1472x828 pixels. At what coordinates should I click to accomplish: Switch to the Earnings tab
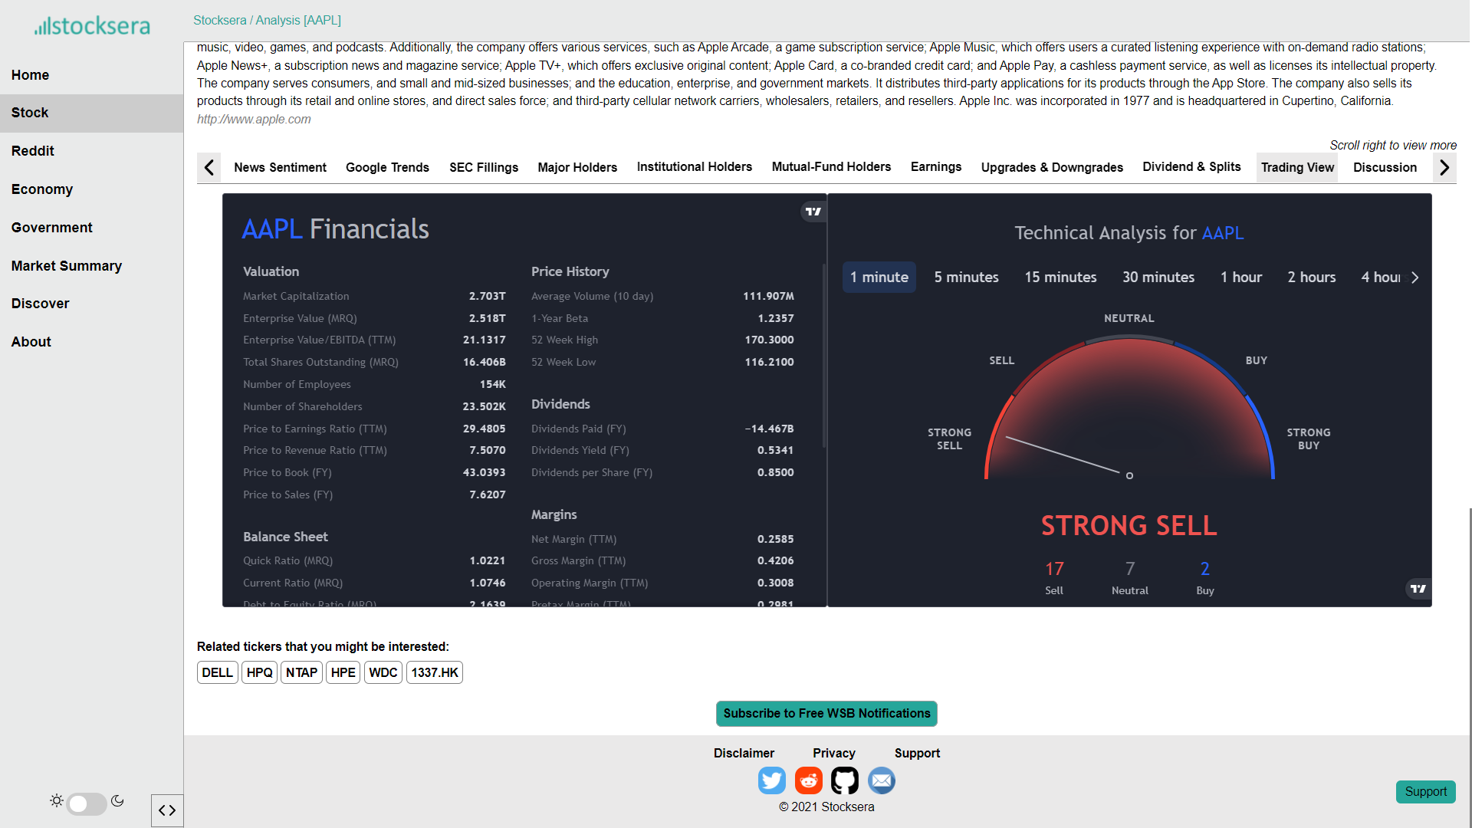click(x=935, y=167)
